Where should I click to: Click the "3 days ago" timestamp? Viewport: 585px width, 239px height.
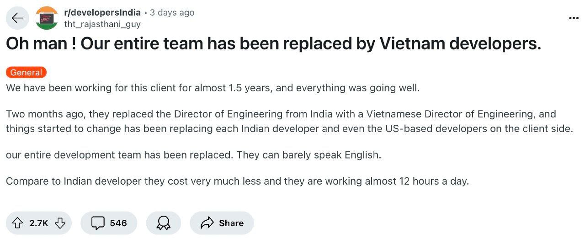[172, 13]
